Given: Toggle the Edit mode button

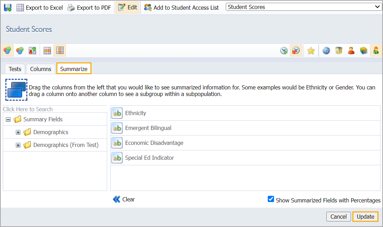Looking at the screenshot, I should point(127,7).
